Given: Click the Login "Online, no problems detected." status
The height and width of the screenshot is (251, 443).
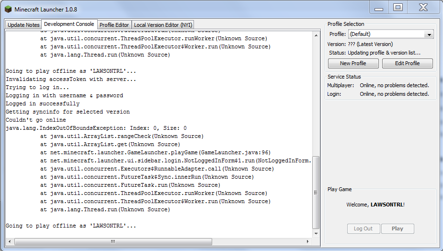Looking at the screenshot, I should [395, 94].
